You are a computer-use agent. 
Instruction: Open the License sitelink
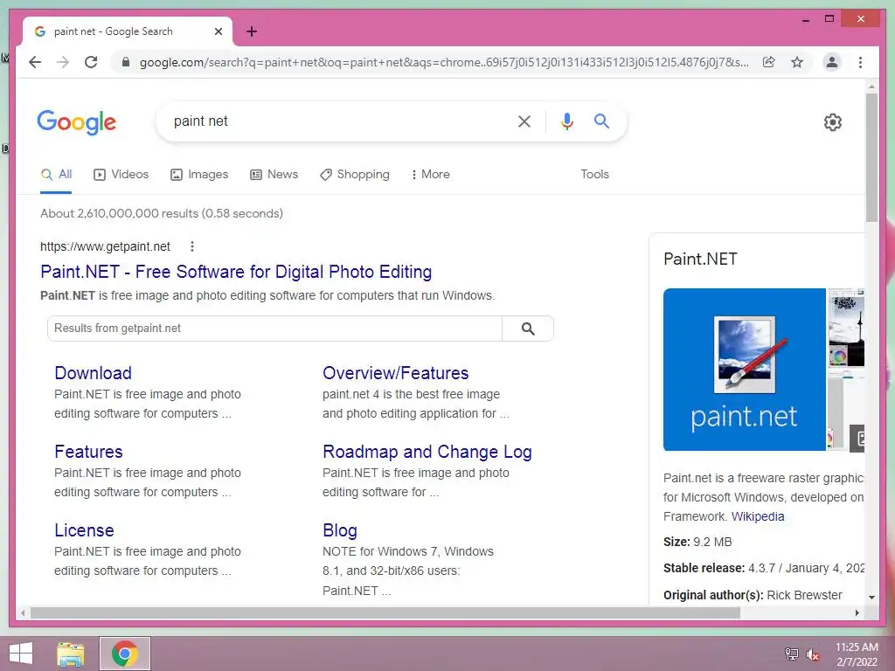84,530
